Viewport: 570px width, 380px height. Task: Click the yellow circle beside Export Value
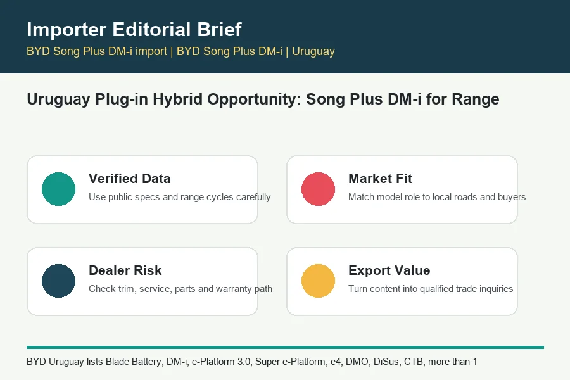point(318,281)
